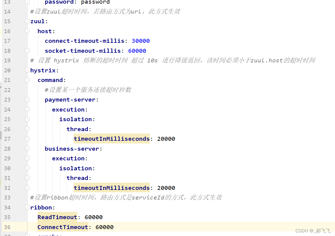Collapse the thread block on line 26
This screenshot has height=236, width=335.
(27, 129)
